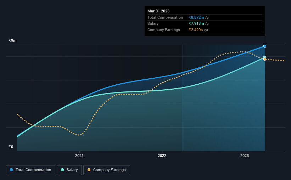
Task: Click the orange Company Earnings data point
Action: pyautogui.click(x=265, y=59)
